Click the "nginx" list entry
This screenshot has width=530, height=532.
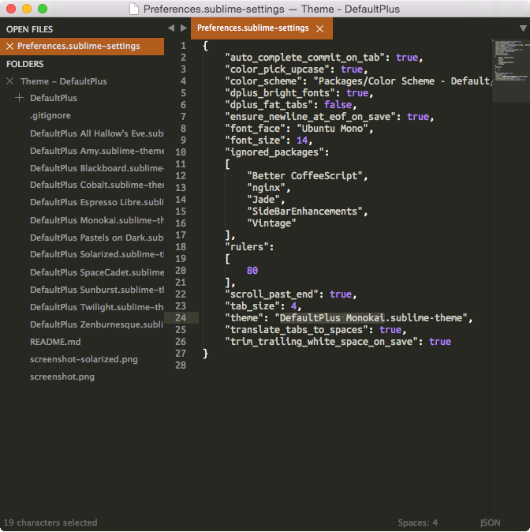click(267, 188)
